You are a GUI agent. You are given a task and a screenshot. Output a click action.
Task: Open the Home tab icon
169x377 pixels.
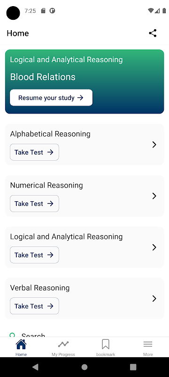coord(21,344)
